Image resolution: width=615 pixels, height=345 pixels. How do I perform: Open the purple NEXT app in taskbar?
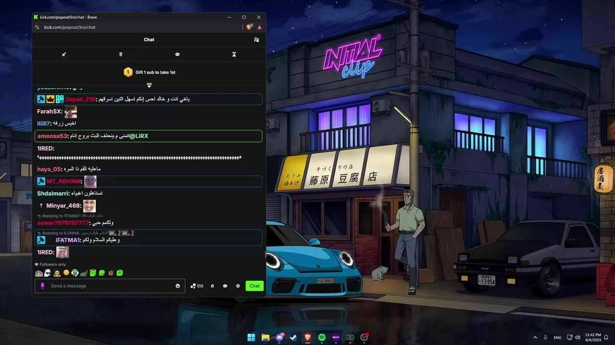(336, 337)
